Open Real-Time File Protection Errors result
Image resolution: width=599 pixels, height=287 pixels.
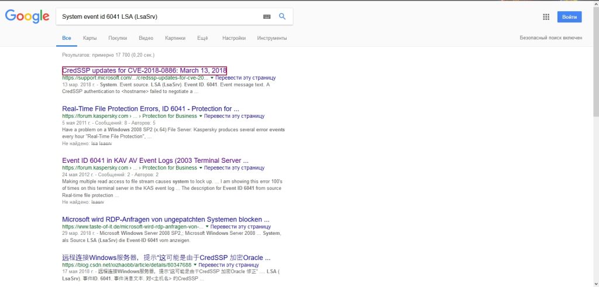[x=150, y=109]
